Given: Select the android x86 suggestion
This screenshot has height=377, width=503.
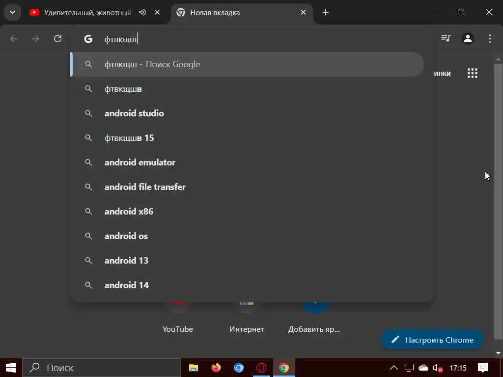Looking at the screenshot, I should point(247,212).
